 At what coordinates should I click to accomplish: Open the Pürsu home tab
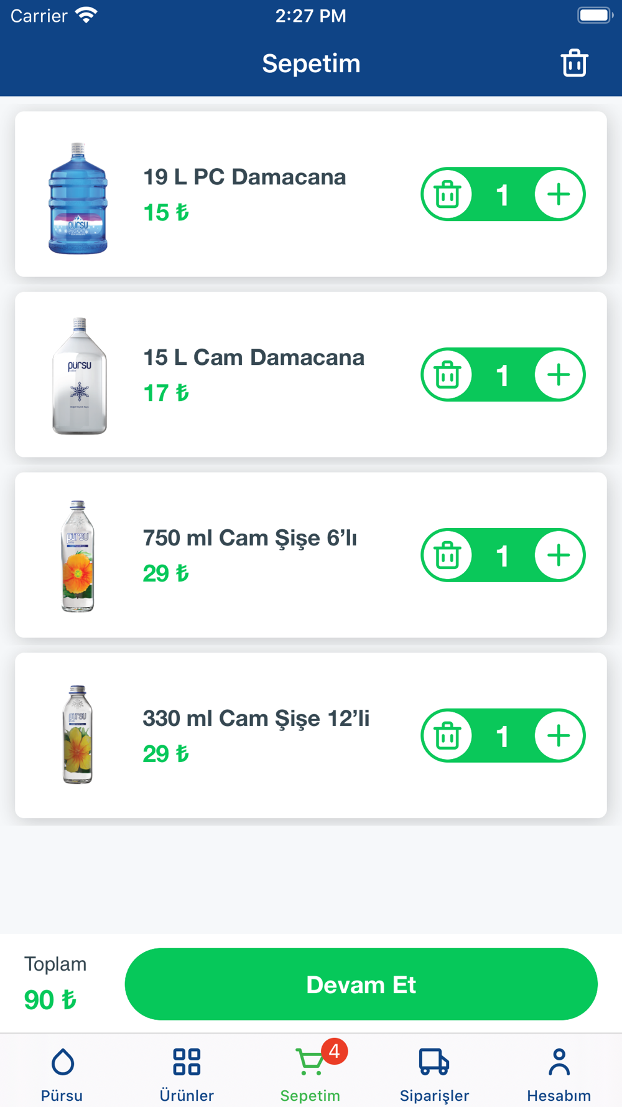62,1072
